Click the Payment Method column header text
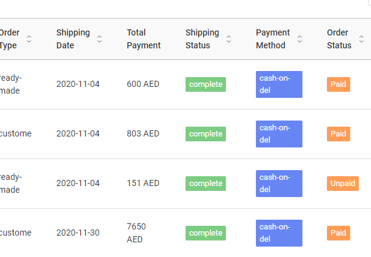Screen dimensions: 371x257 tap(273, 39)
